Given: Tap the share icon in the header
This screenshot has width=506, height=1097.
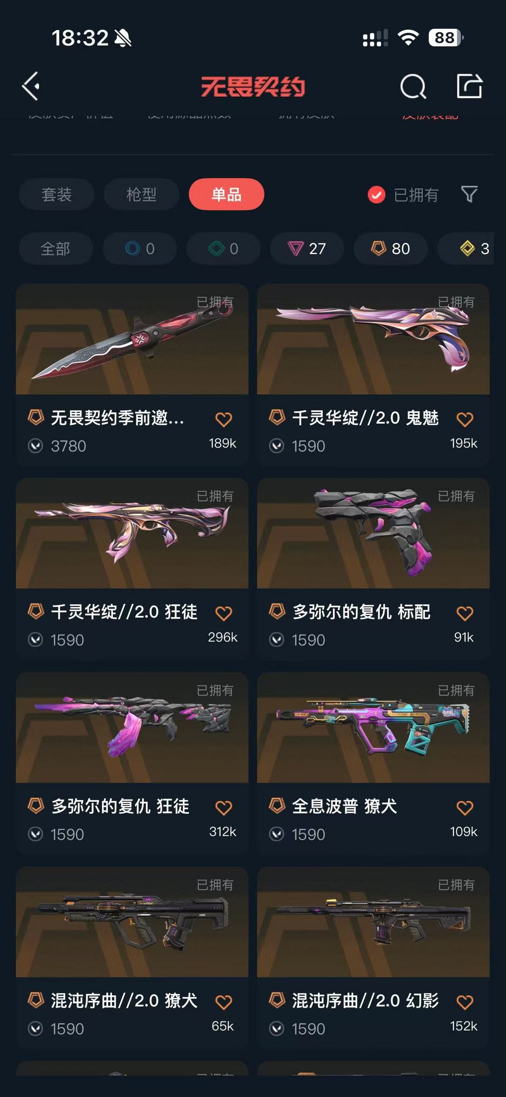Looking at the screenshot, I should pos(469,86).
